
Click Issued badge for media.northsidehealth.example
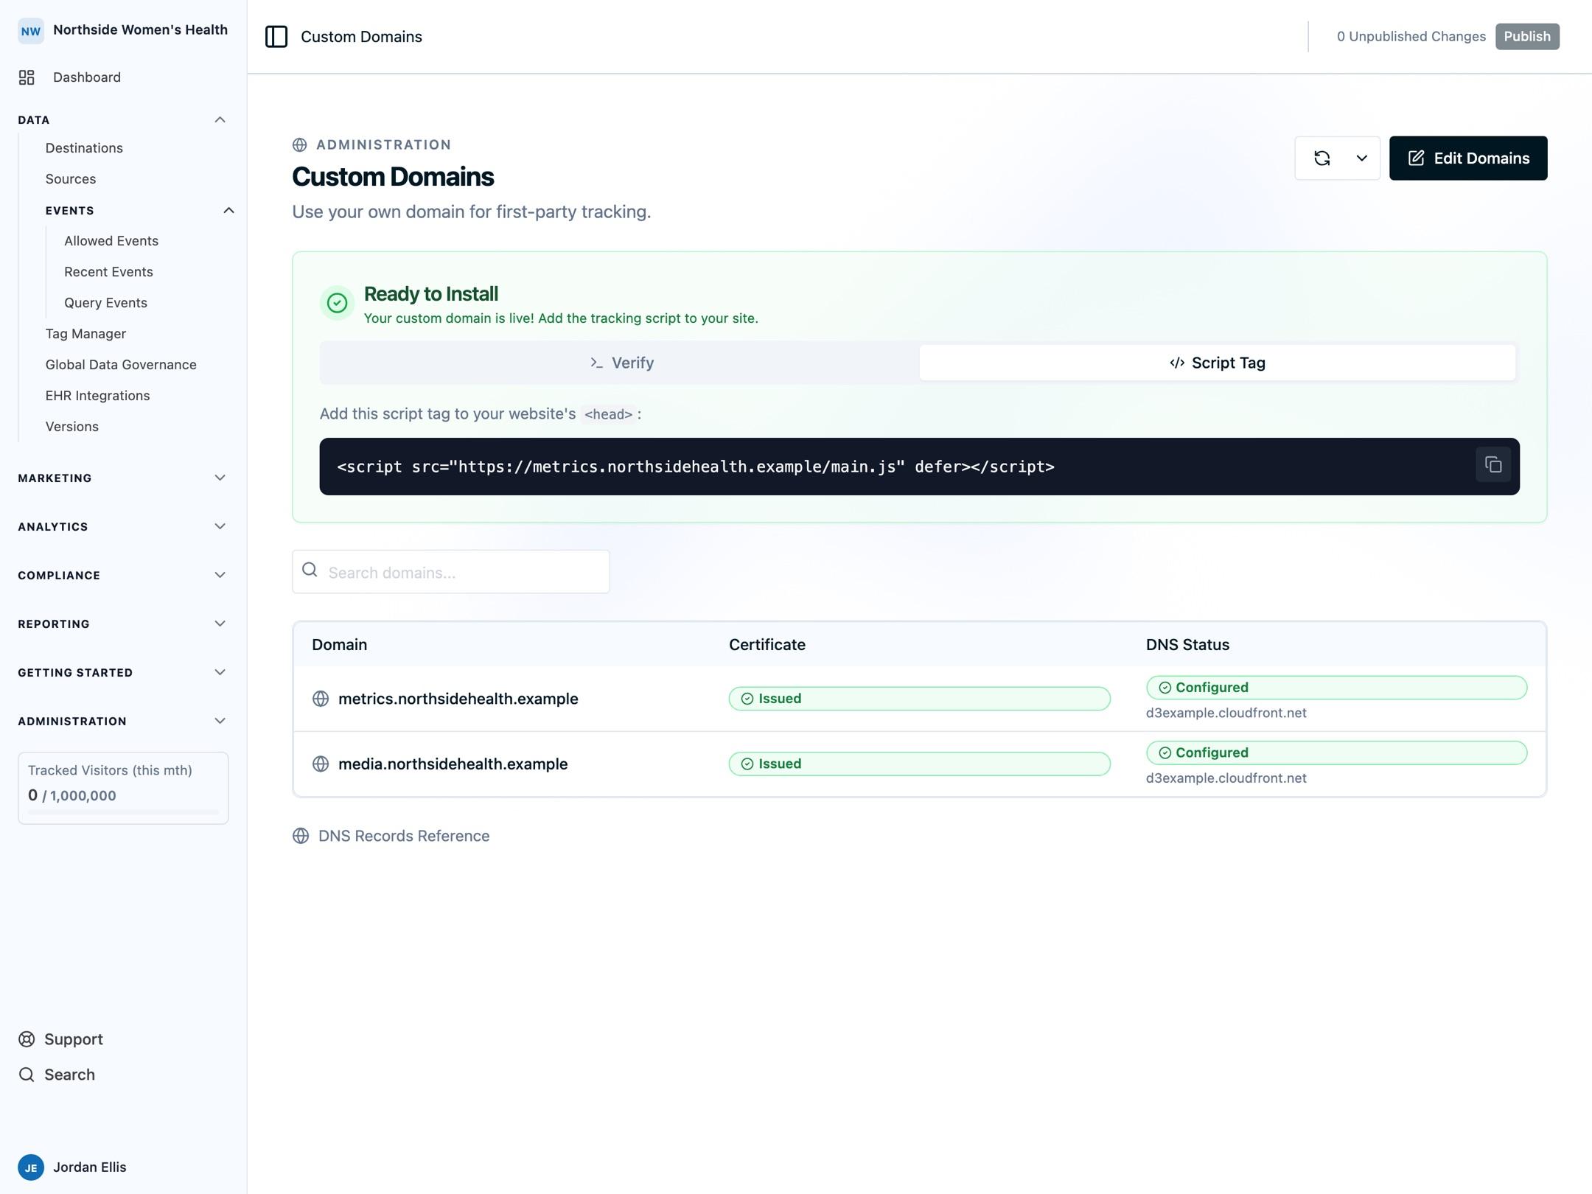click(919, 764)
